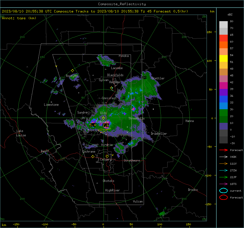Click the Sundre city label
The image size is (244, 228).
82,112
